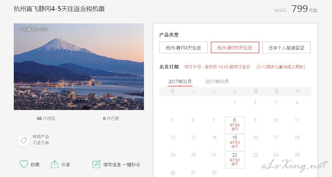
Task: Click the special-sale price tag icon
Action: pyautogui.click(x=23, y=140)
